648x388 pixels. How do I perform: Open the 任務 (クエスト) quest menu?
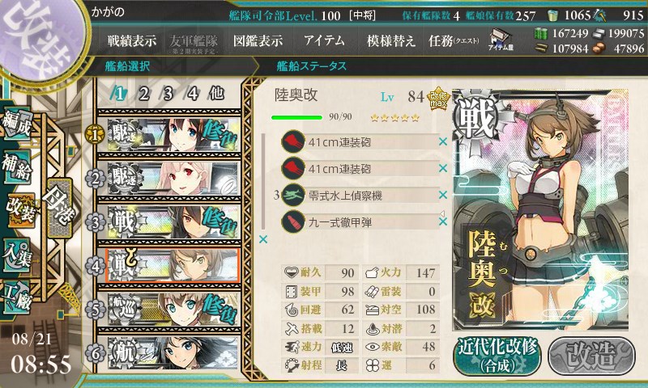click(454, 40)
